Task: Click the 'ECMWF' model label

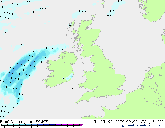Action: click(x=42, y=122)
